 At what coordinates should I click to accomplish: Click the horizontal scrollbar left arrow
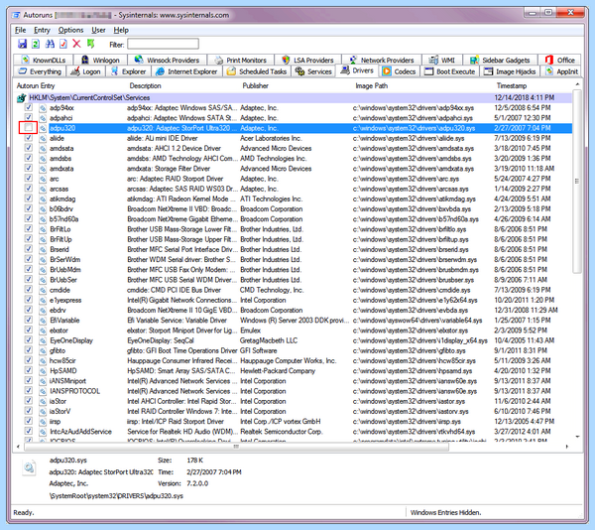click(18, 447)
